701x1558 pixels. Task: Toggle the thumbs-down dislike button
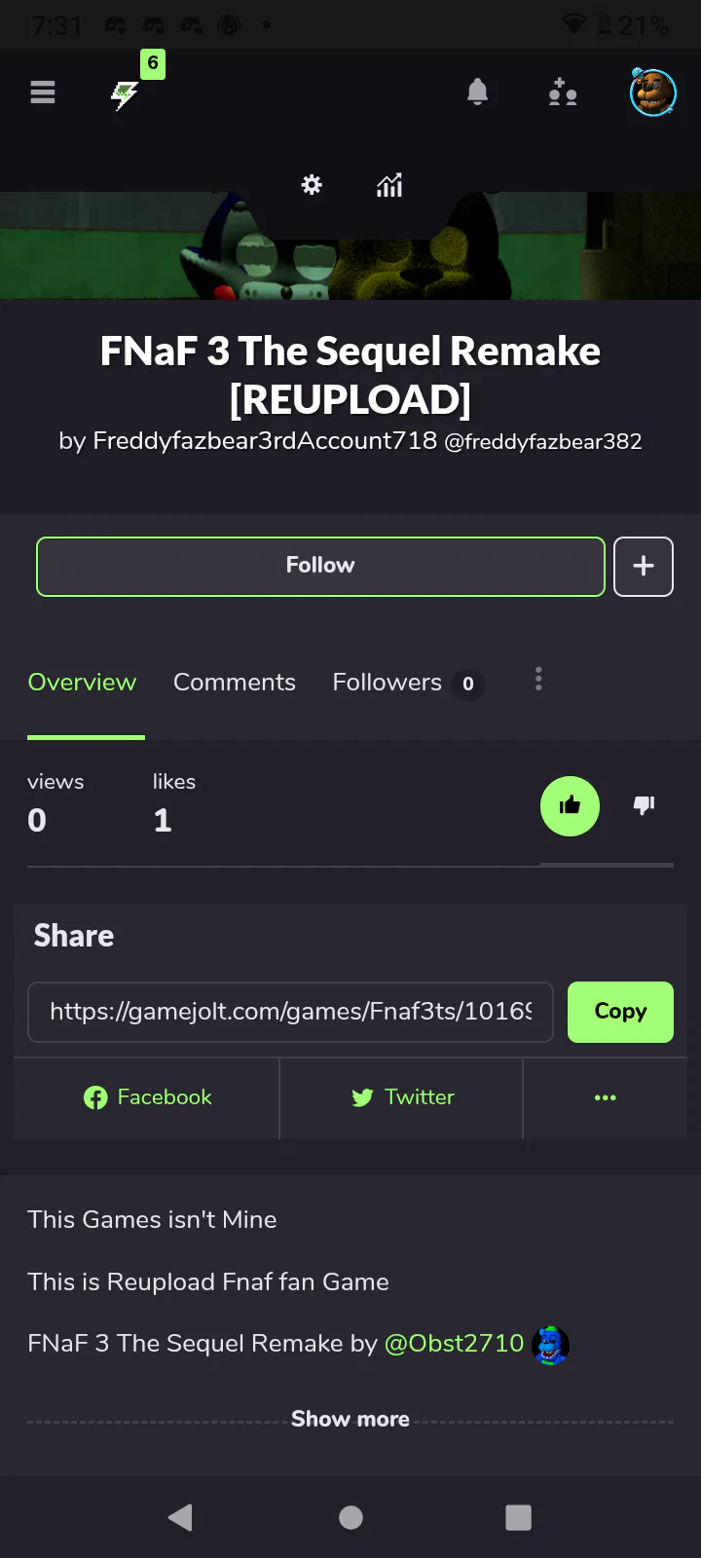tap(645, 805)
